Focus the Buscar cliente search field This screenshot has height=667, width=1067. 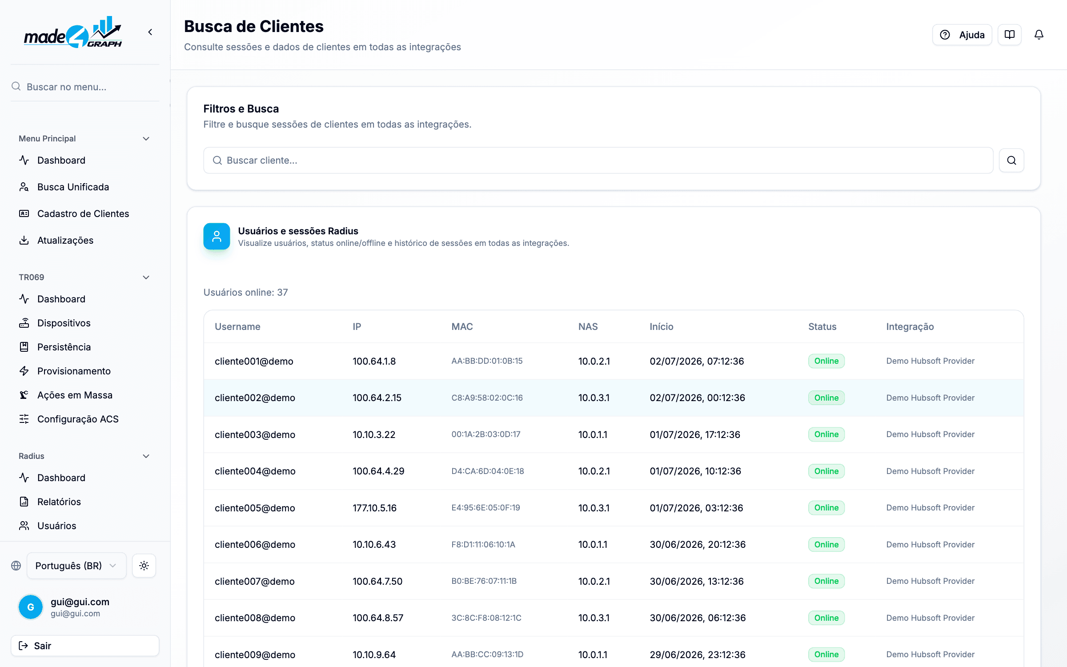598,160
